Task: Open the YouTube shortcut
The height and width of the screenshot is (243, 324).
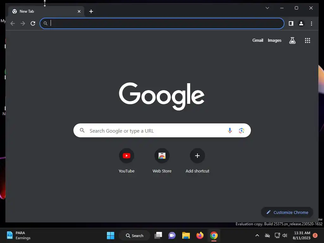Action: (127, 160)
